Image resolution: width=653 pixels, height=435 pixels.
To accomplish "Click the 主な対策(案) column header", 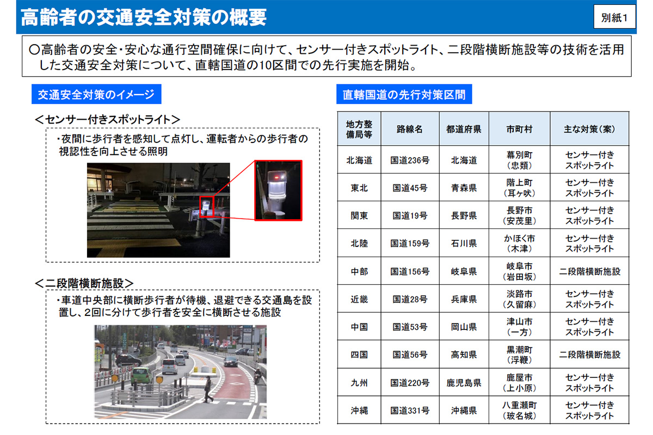I will 589,129.
